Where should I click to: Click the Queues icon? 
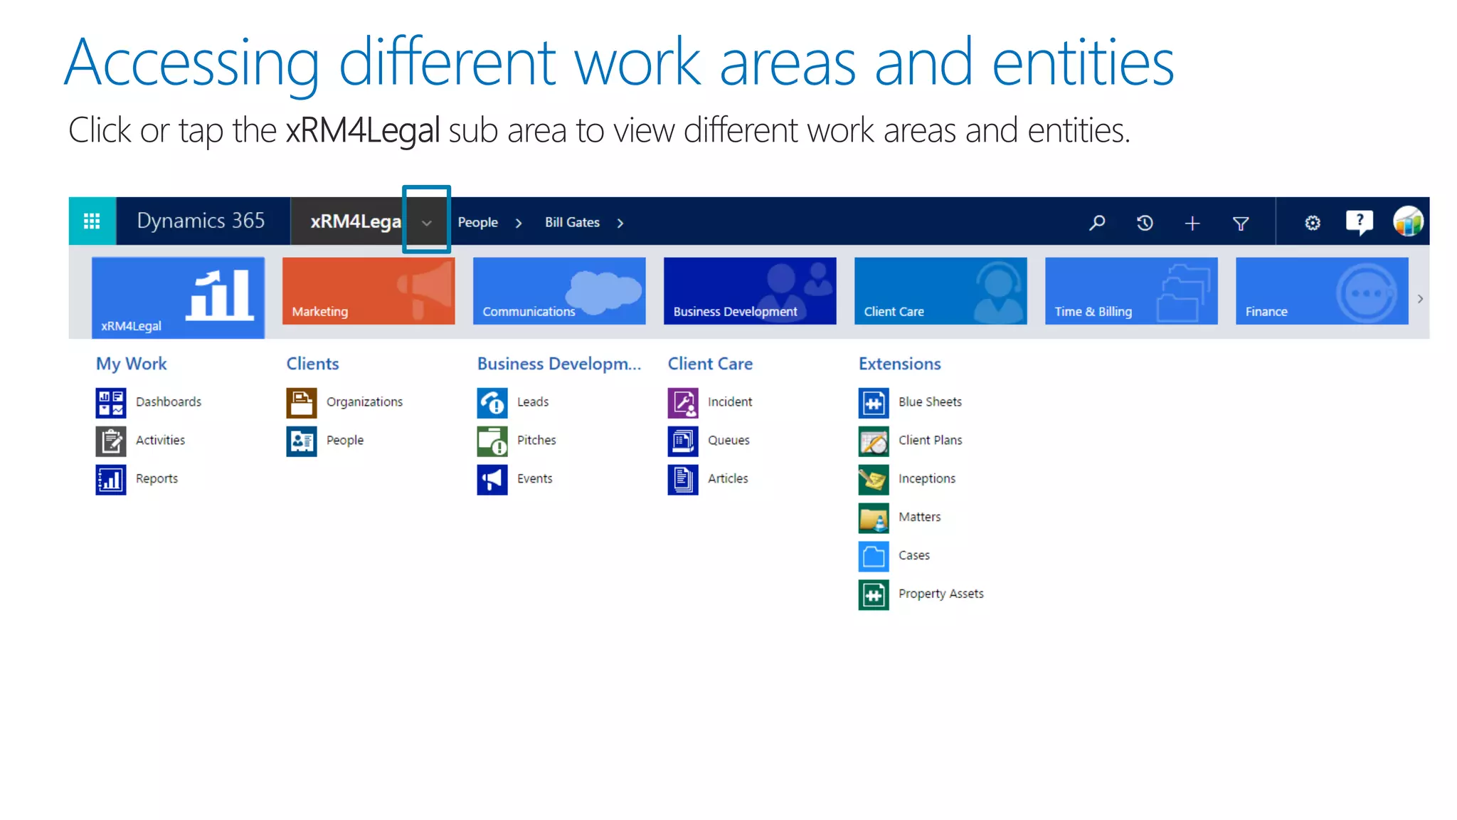(x=683, y=441)
